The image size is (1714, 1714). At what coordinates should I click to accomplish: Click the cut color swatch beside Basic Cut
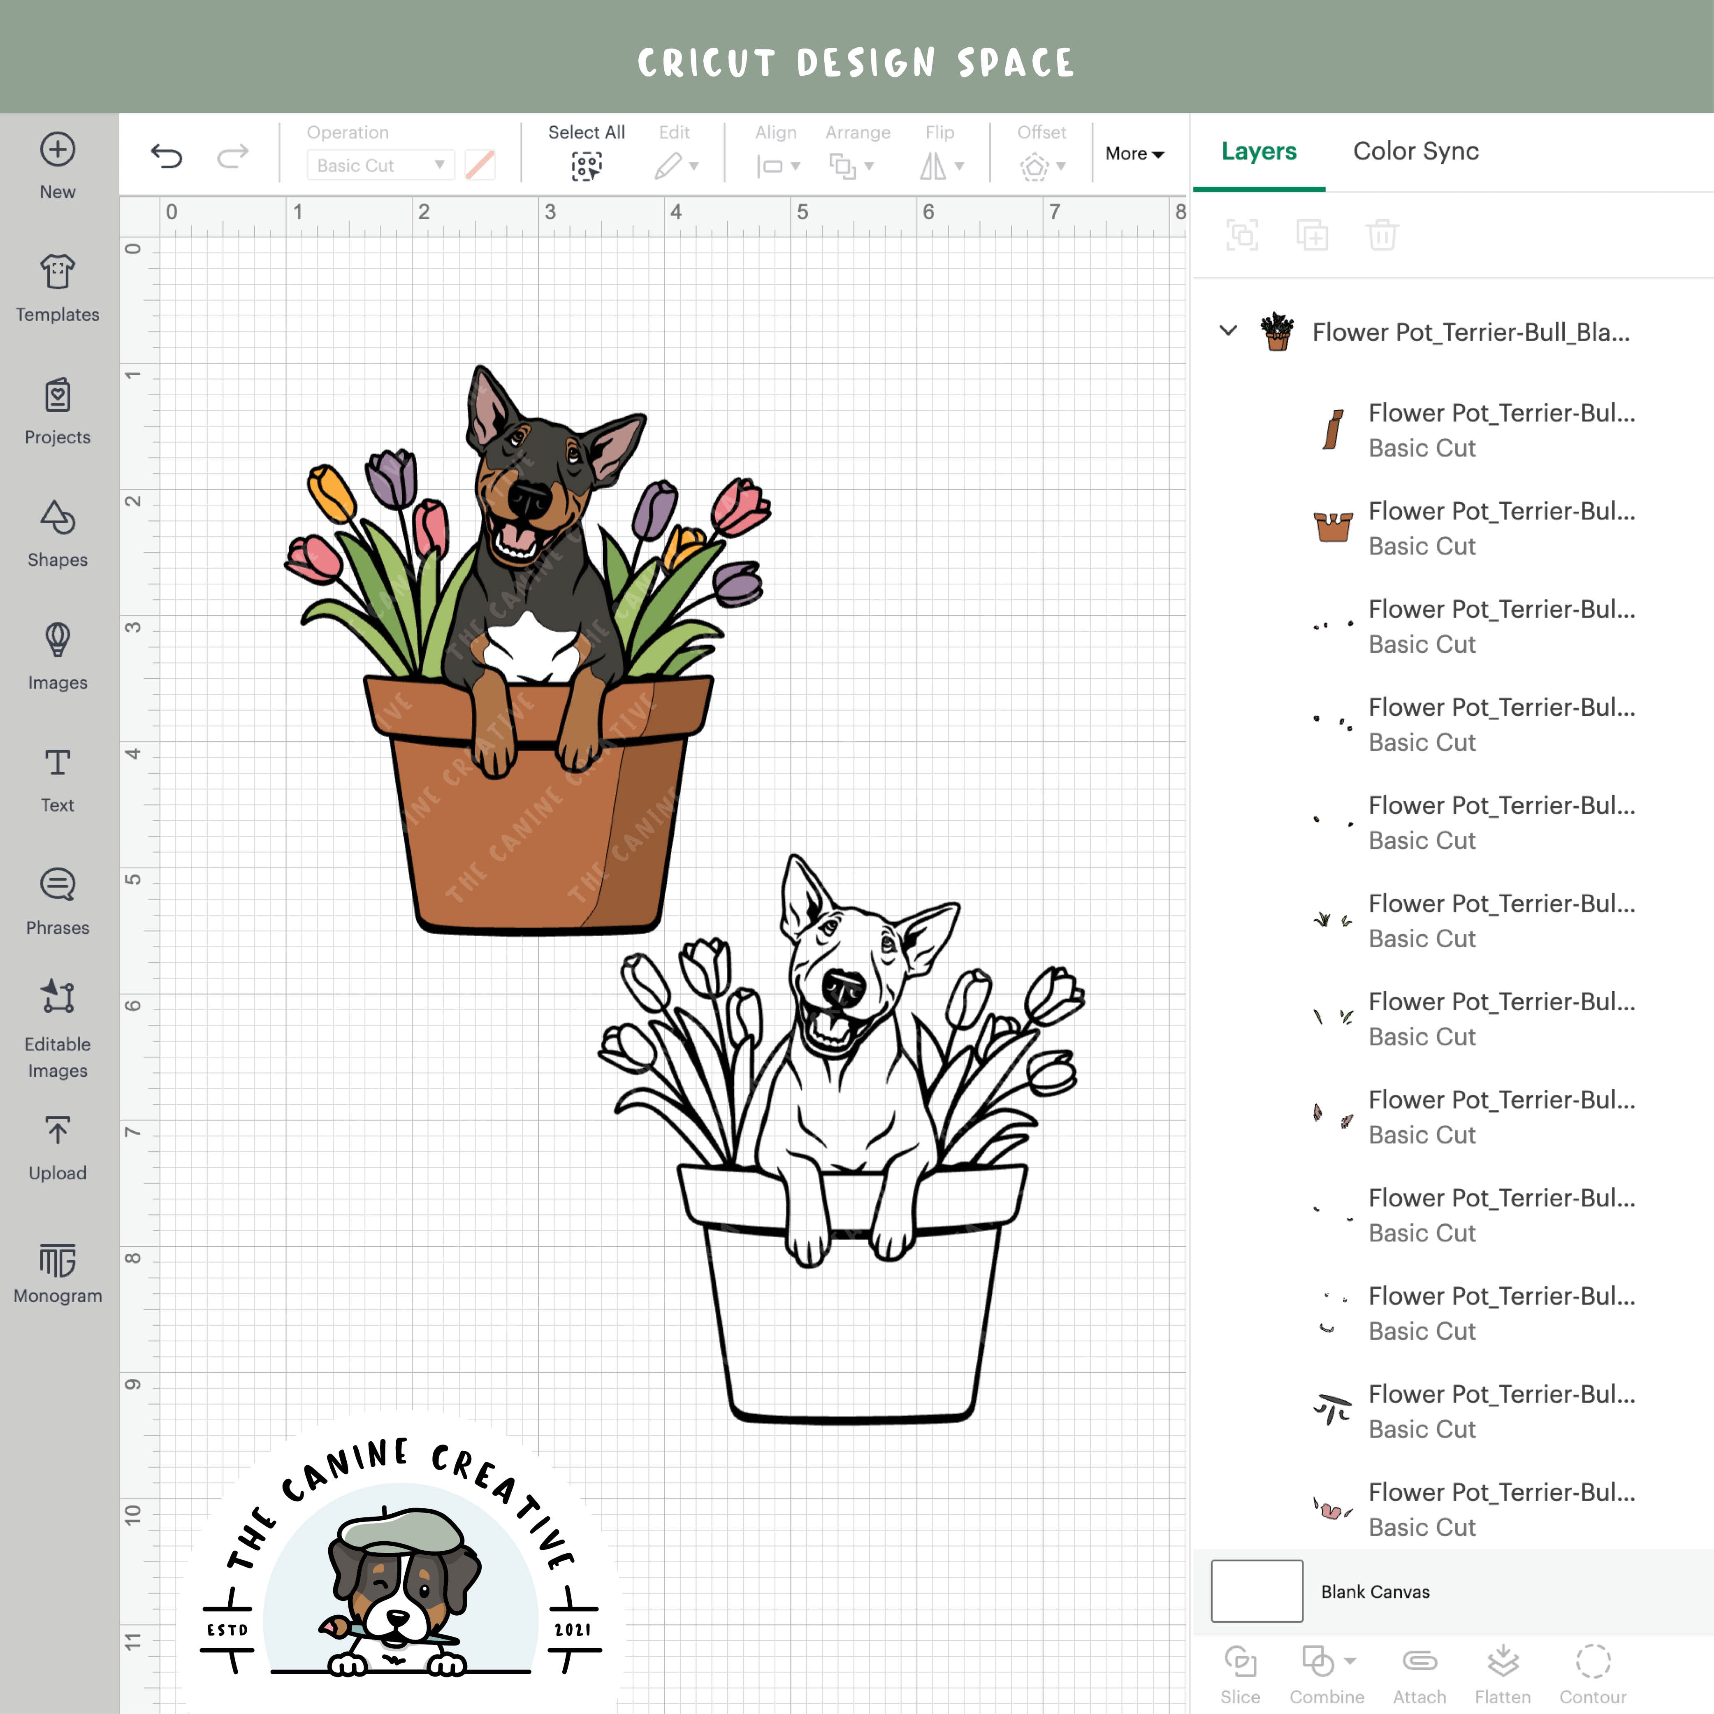coord(479,165)
